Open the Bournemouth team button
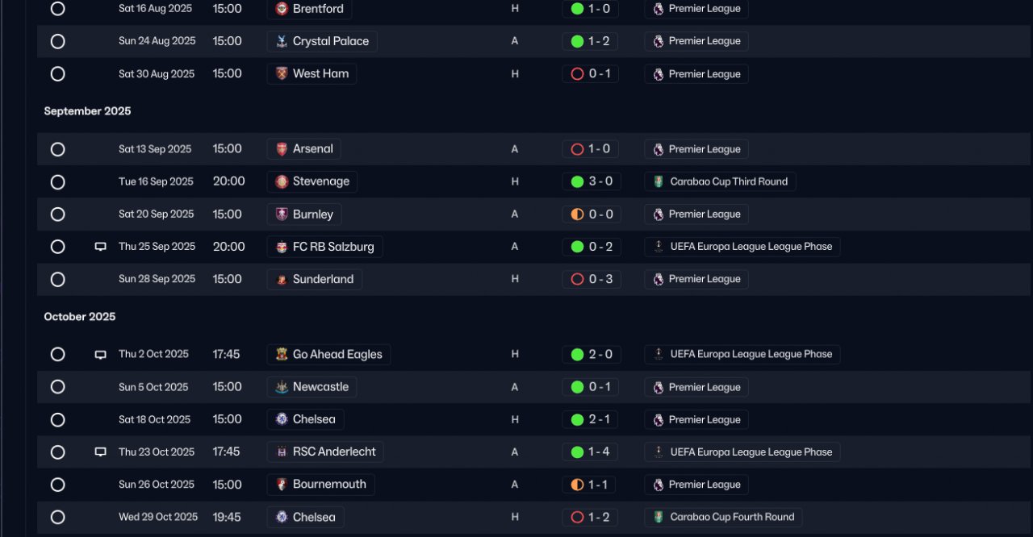Viewport: 1033px width, 537px height. pos(320,485)
